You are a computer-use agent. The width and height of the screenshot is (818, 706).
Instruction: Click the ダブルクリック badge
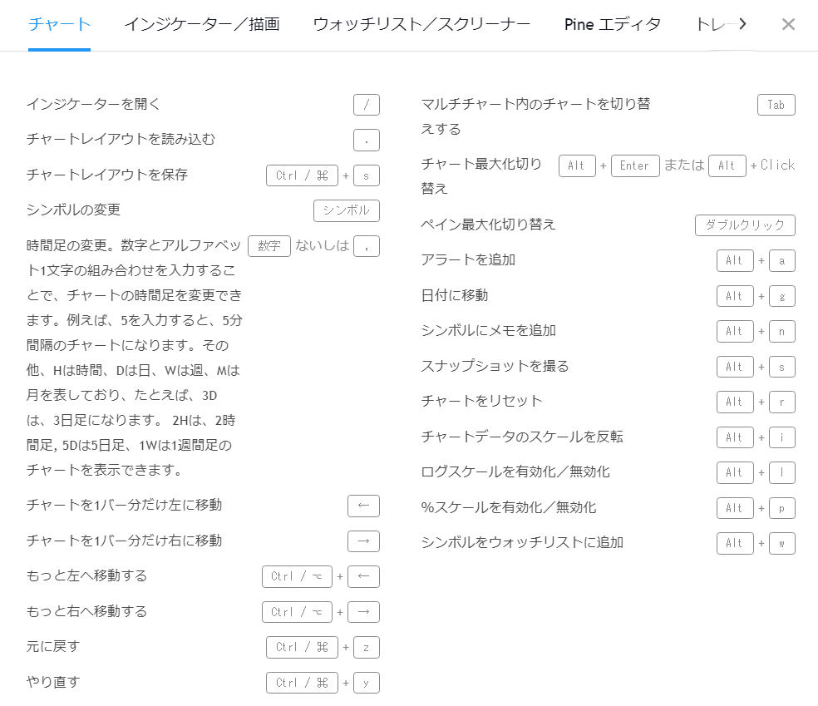[x=745, y=225]
